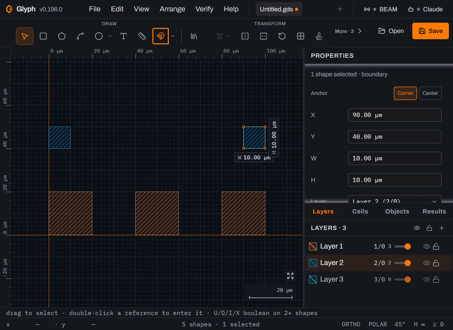
Task: Expand the snap tool dropdown arrow
Action: [x=173, y=36]
